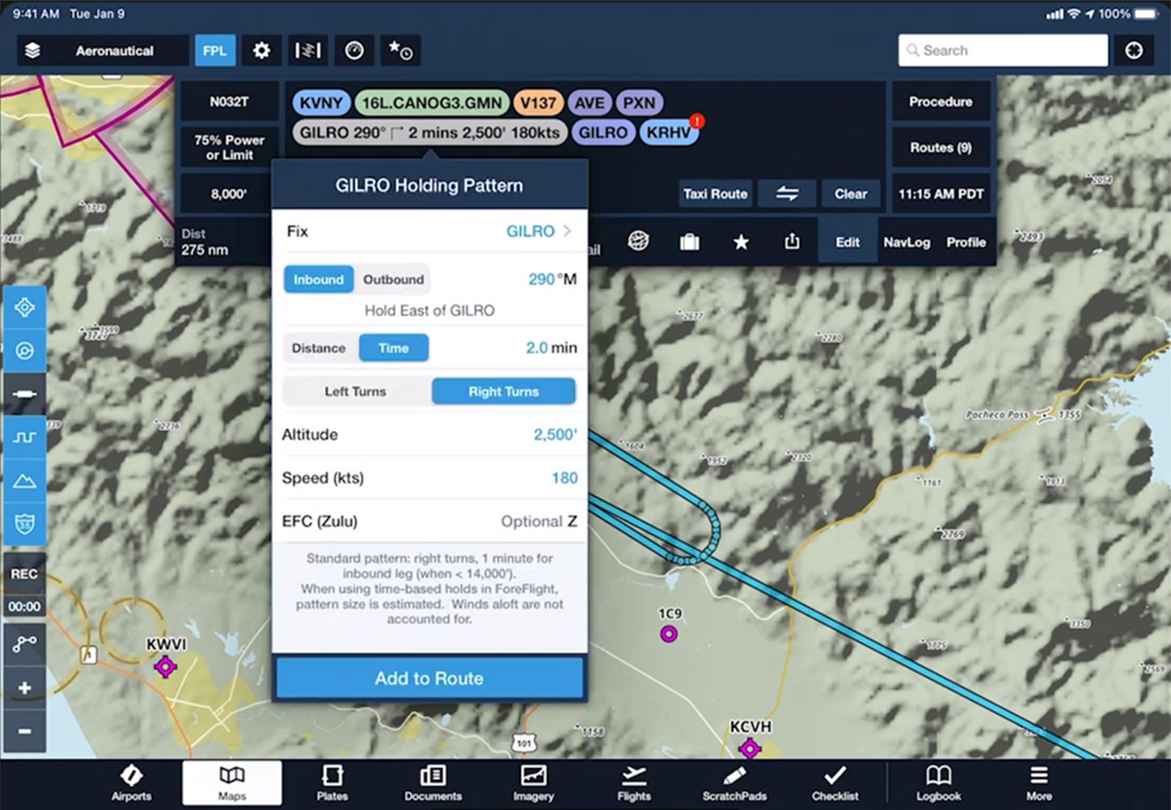The height and width of the screenshot is (810, 1171).
Task: Open the Flights tab
Action: [633, 783]
